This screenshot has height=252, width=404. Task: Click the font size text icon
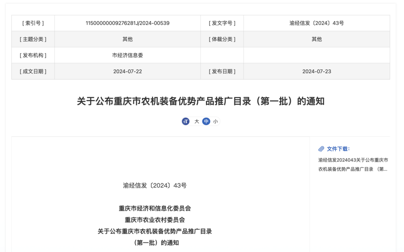185,121
